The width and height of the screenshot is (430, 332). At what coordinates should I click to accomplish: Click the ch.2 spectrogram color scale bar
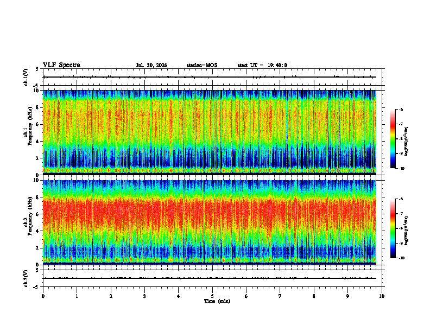(393, 228)
